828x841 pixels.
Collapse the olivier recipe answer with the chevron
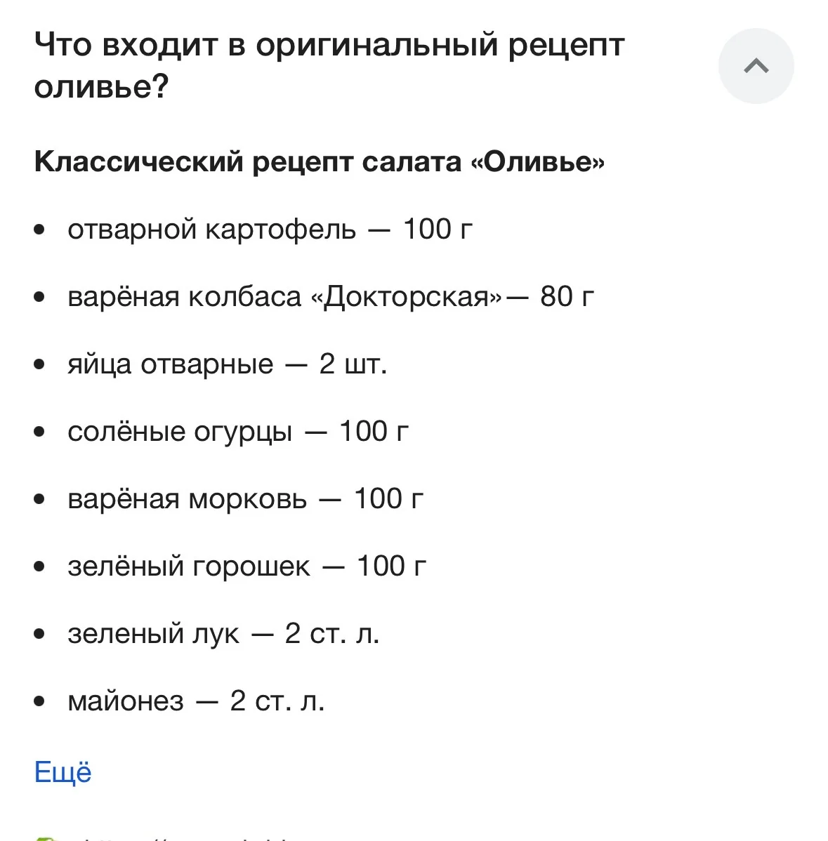click(x=756, y=66)
